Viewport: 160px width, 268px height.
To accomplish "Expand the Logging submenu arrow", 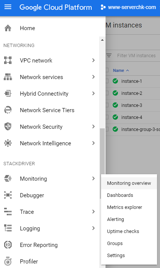I will click(93, 228).
